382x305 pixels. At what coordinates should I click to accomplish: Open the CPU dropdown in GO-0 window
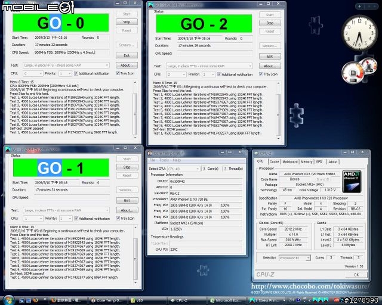[33, 73]
